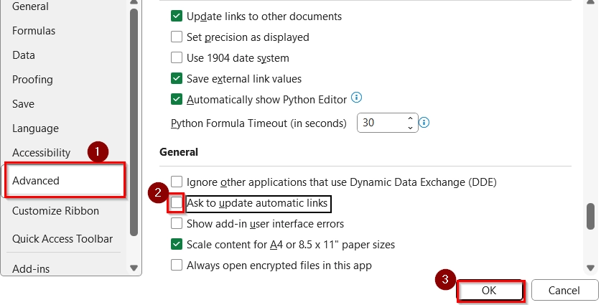Turn on Show add-in user interface errors
This screenshot has width=601, height=305.
click(177, 224)
